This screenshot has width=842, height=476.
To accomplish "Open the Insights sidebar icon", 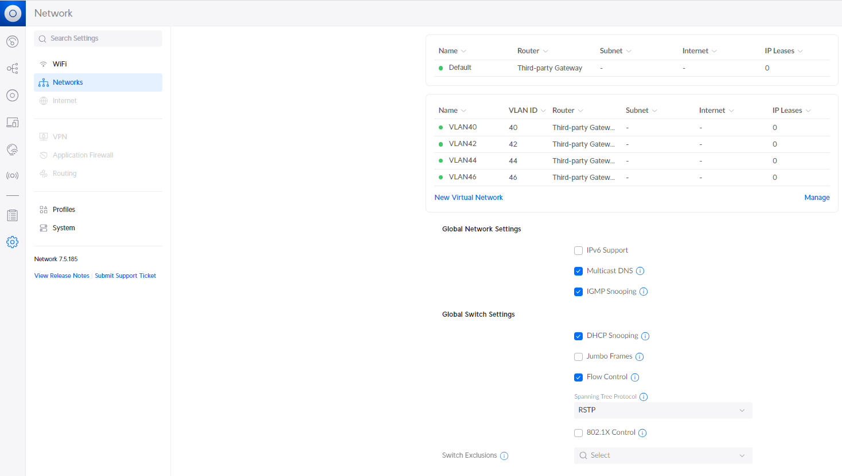I will point(13,150).
